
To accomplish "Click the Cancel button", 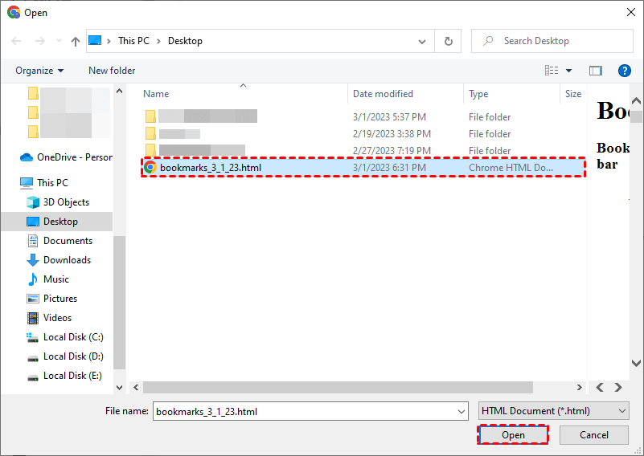I will 594,434.
